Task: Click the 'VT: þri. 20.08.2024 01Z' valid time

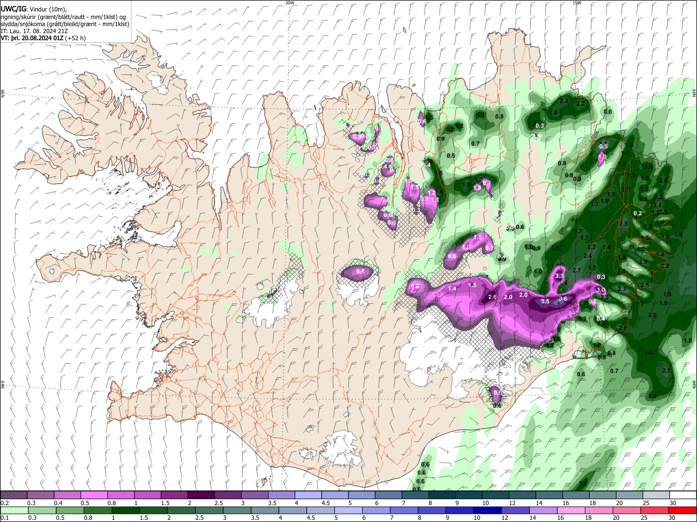Action: [x=33, y=39]
